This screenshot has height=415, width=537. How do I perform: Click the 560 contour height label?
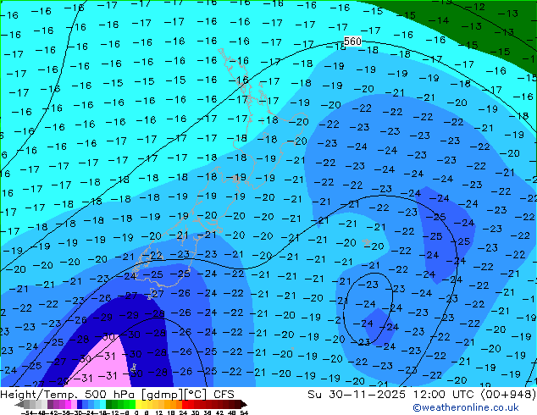pos(352,41)
